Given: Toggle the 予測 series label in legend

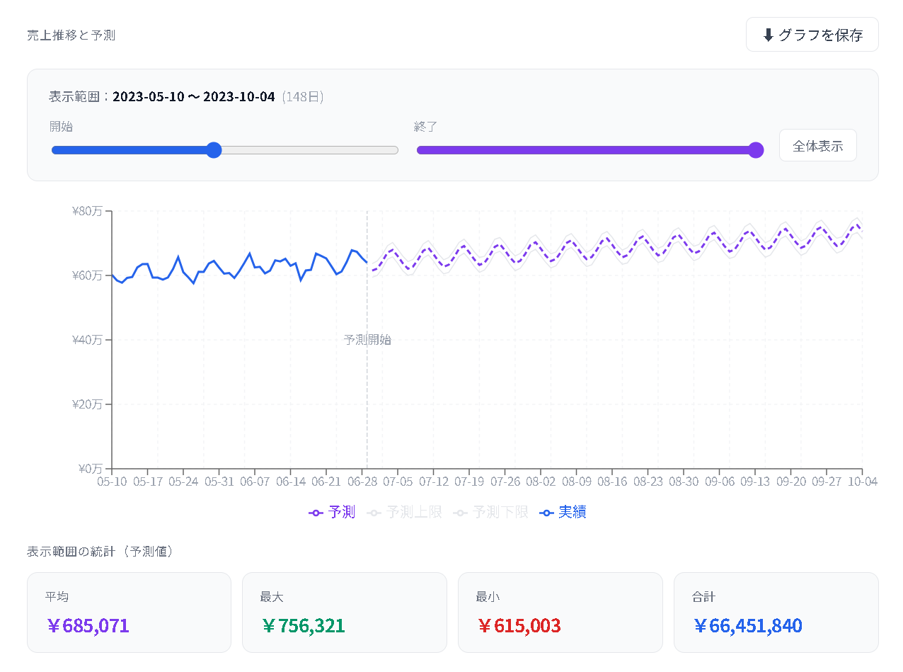Looking at the screenshot, I should pyautogui.click(x=342, y=512).
